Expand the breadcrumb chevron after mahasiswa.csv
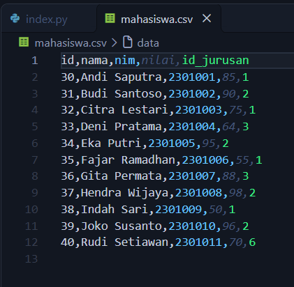 pyautogui.click(x=115, y=42)
